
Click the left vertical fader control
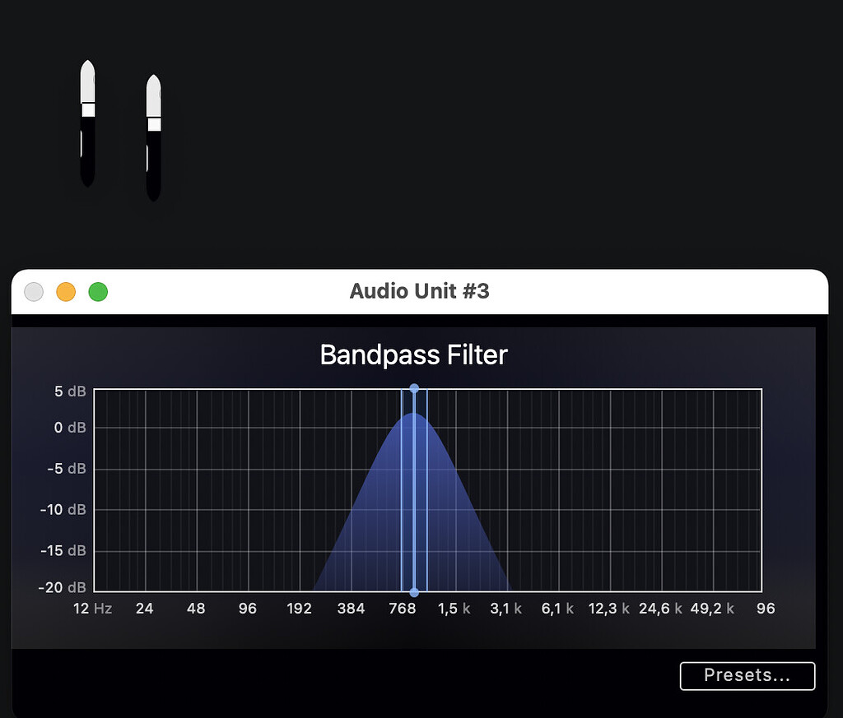pos(86,123)
